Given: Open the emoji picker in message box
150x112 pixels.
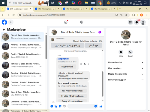Looking at the screenshot, I should click(x=96, y=106).
